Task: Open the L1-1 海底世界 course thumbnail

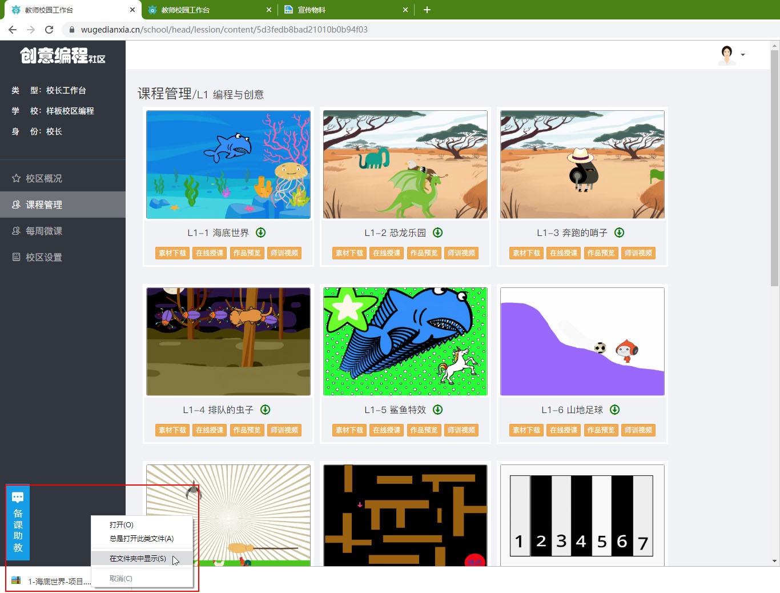Action: [x=228, y=165]
